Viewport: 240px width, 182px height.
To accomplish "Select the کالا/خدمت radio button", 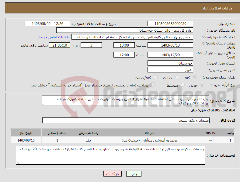I will point(155,77).
